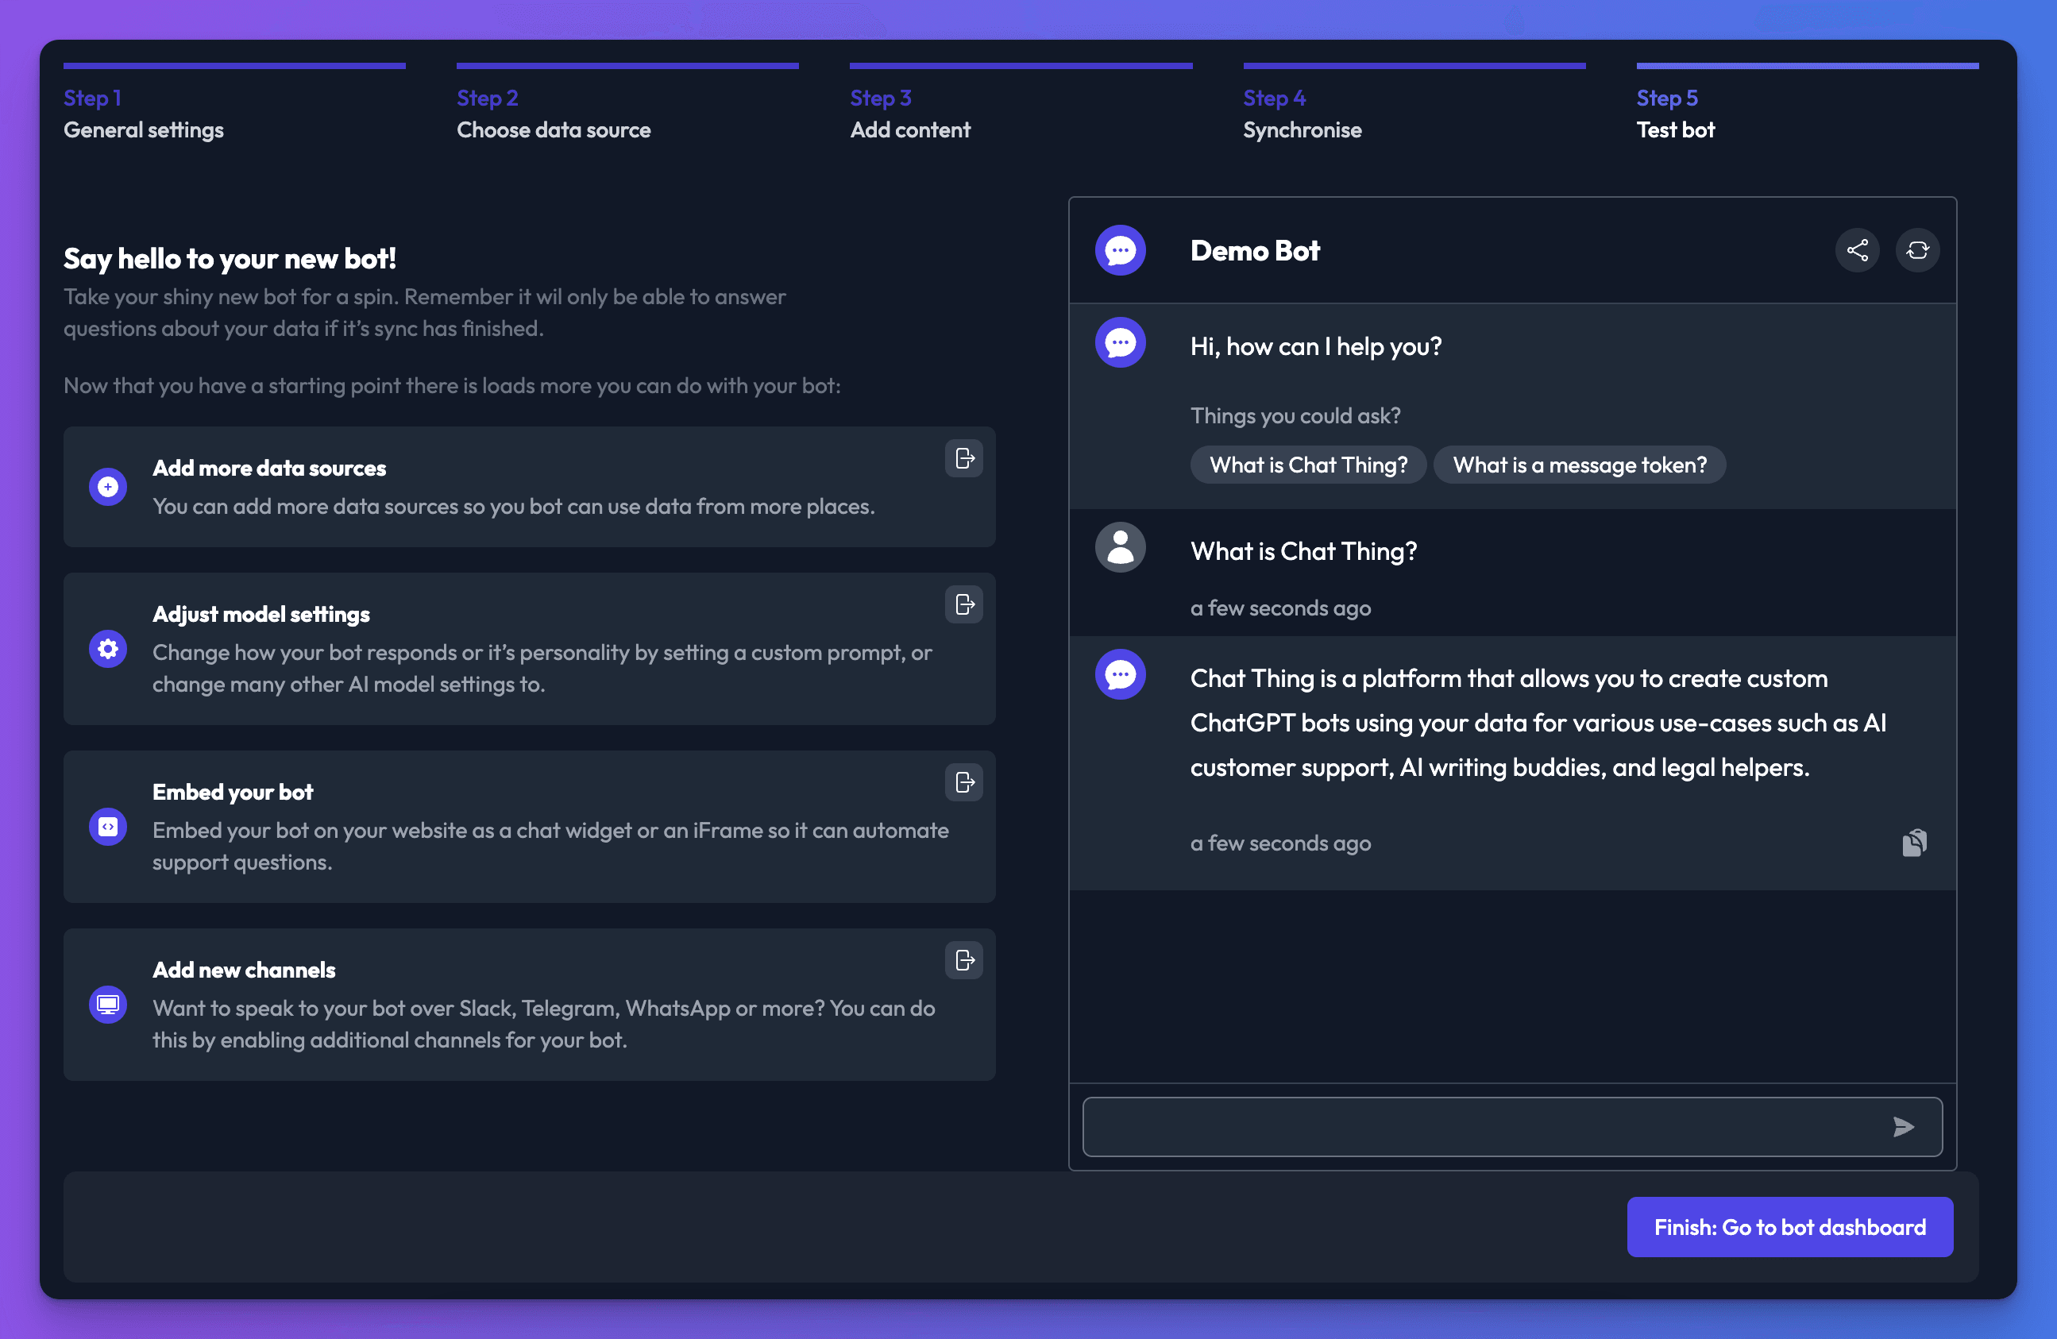Focus the chat message input field
Screen dimensions: 2057x1339
click(x=1512, y=1126)
